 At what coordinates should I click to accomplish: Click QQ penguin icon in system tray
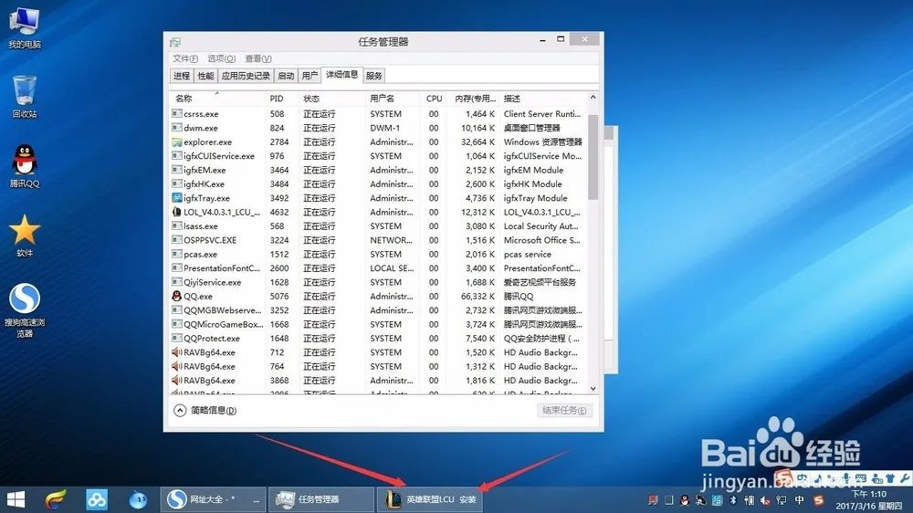tap(685, 500)
